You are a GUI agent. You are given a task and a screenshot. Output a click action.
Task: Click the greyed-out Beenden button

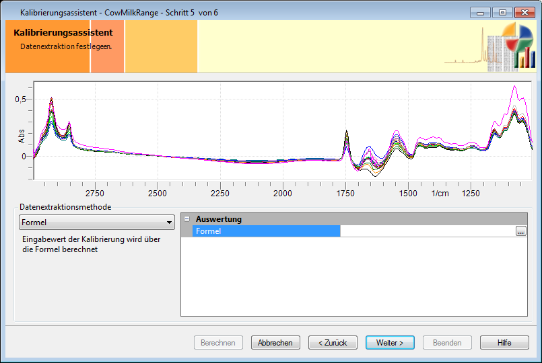[447, 343]
